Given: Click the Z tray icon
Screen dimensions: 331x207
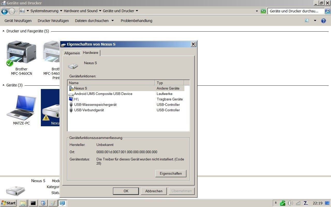Looking at the screenshot, I should tap(306, 203).
